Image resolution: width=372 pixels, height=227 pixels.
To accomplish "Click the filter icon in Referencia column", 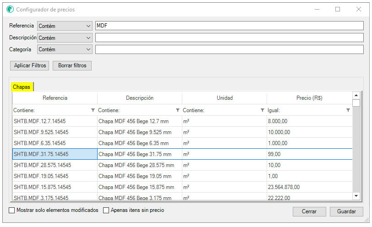I will 93,110.
